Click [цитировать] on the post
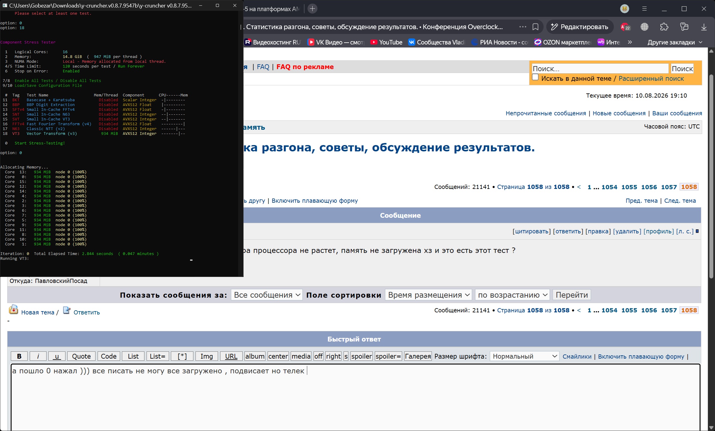The height and width of the screenshot is (431, 715). [532, 231]
